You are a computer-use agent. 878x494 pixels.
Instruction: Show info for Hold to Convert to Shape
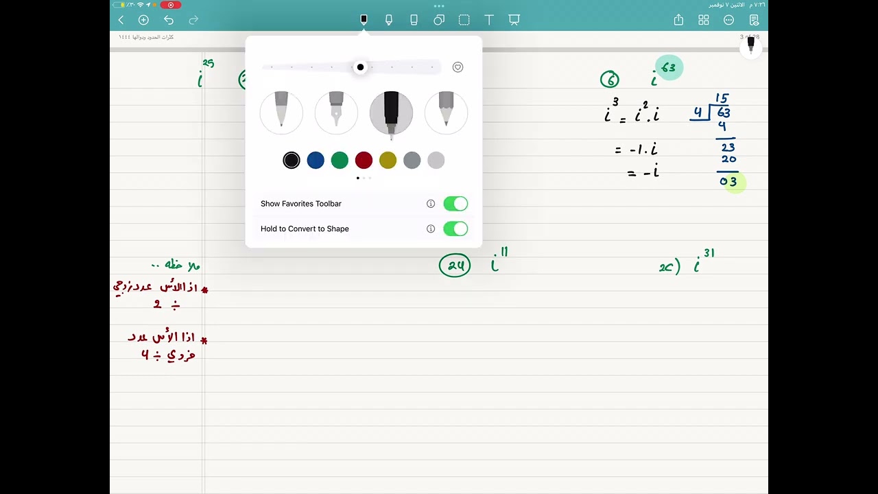[x=431, y=229]
